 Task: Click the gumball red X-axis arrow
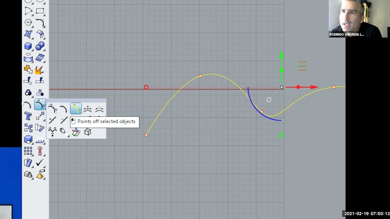click(314, 87)
